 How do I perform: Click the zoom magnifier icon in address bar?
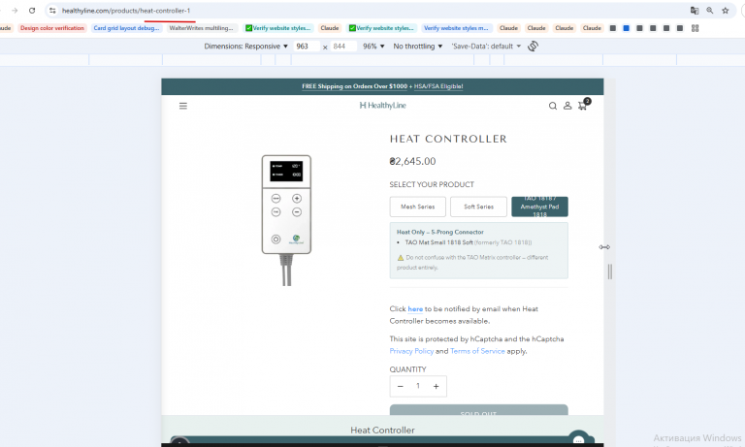[x=710, y=11]
